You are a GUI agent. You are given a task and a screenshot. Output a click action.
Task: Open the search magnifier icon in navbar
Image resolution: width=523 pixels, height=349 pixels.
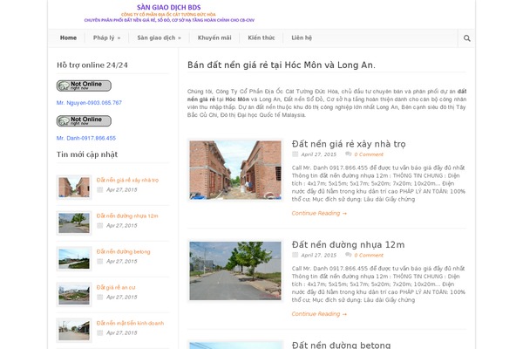(466, 38)
